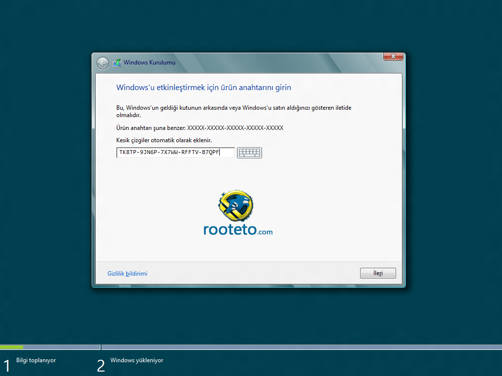Click the heading about entering the product key

click(203, 88)
